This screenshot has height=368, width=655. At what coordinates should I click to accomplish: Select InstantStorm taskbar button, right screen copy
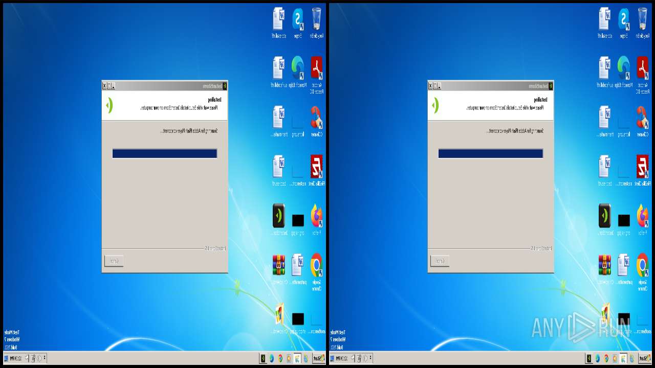[x=589, y=358]
